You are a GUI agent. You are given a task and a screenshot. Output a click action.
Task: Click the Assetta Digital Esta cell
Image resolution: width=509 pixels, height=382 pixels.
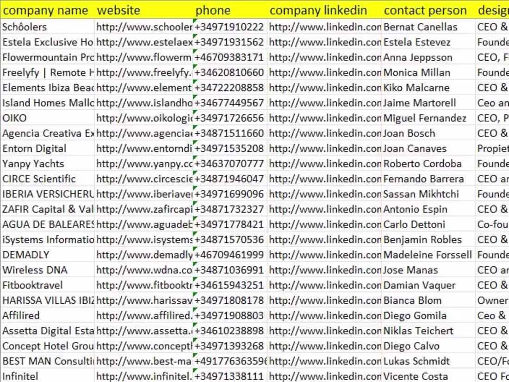(48, 331)
